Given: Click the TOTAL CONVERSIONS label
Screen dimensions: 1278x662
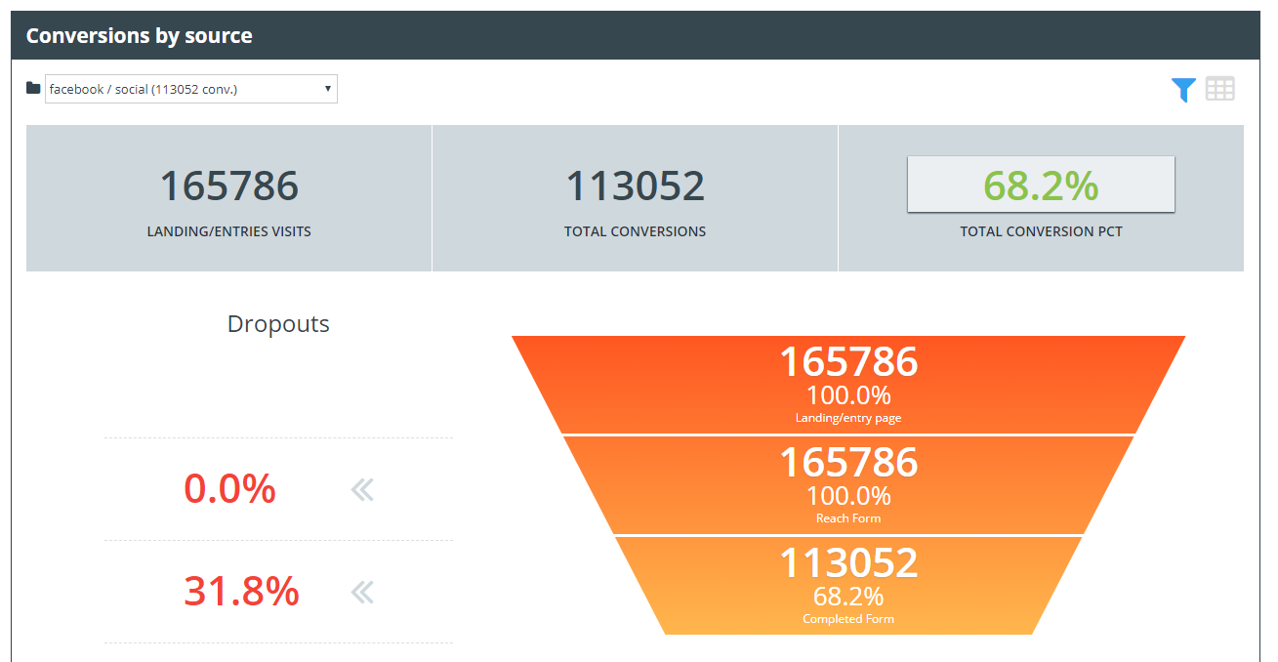Looking at the screenshot, I should (x=635, y=232).
